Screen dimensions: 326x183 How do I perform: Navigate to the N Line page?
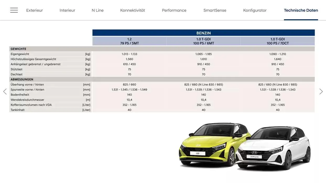97,10
